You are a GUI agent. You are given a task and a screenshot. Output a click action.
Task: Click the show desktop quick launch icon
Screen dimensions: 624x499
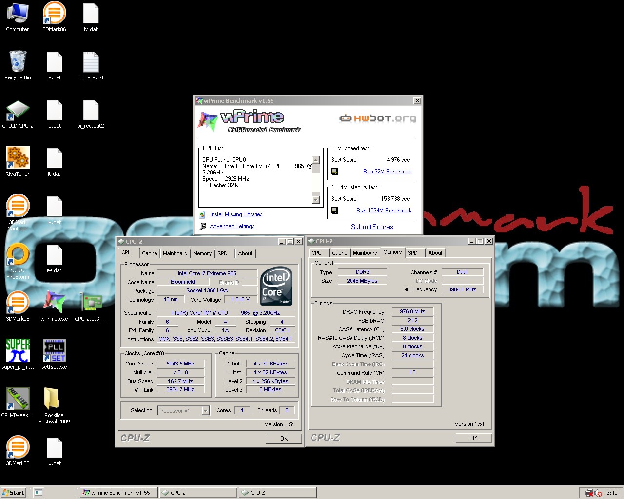tap(39, 493)
